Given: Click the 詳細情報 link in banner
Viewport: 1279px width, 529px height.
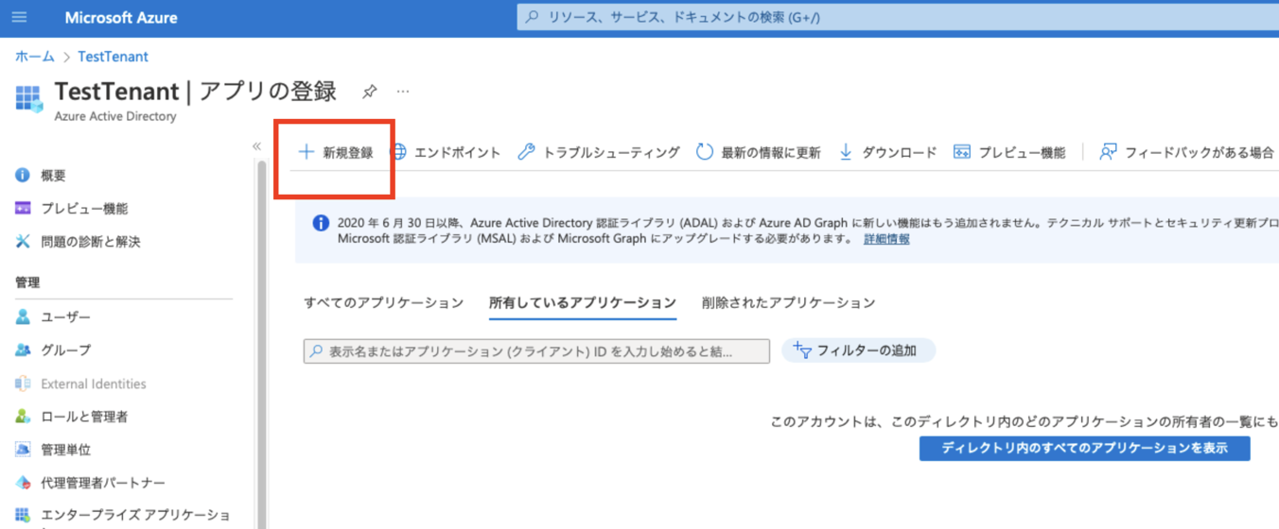Looking at the screenshot, I should (x=886, y=239).
